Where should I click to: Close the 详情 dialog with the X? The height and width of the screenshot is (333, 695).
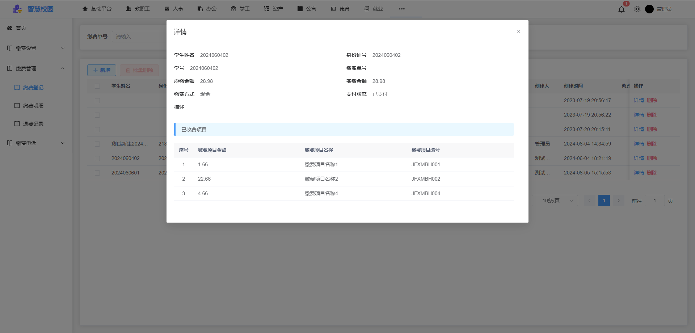[519, 31]
